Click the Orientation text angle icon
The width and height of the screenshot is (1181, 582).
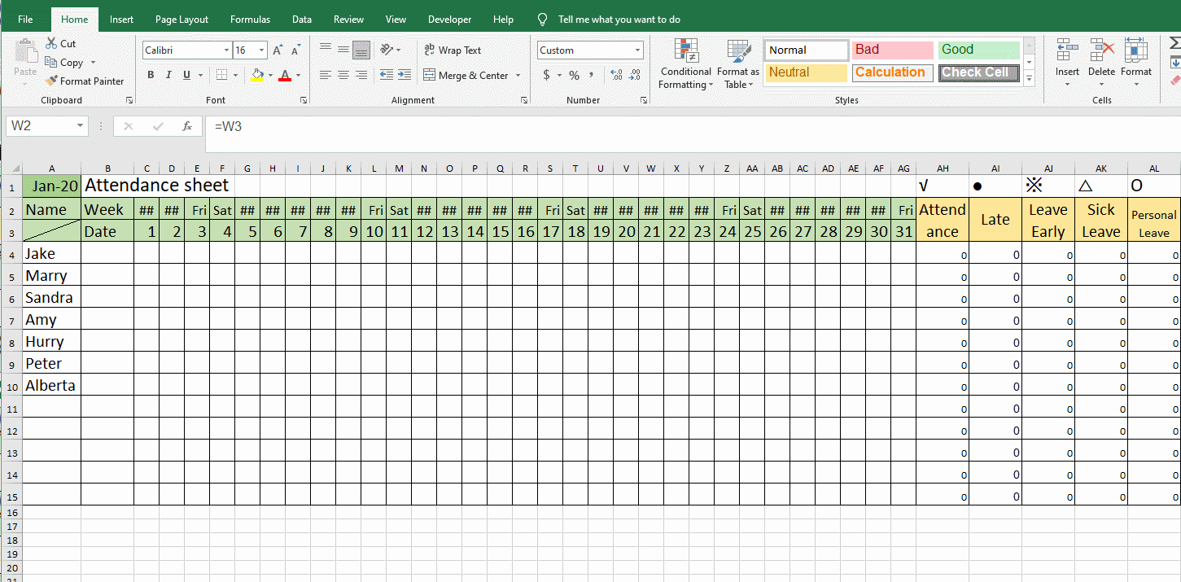click(x=387, y=50)
